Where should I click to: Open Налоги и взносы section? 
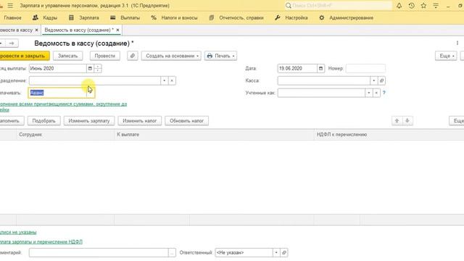[x=174, y=17]
